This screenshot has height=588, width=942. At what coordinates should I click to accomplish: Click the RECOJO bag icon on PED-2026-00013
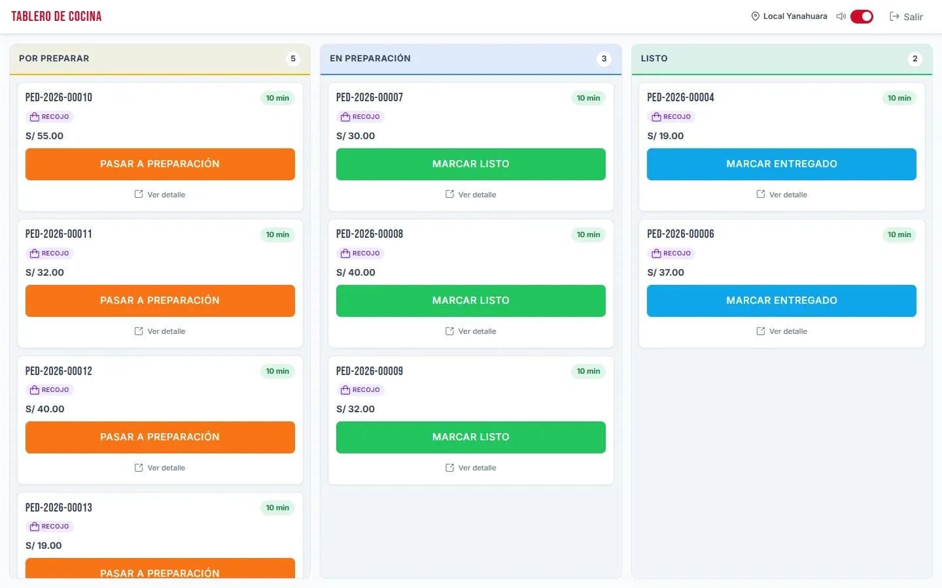(35, 527)
